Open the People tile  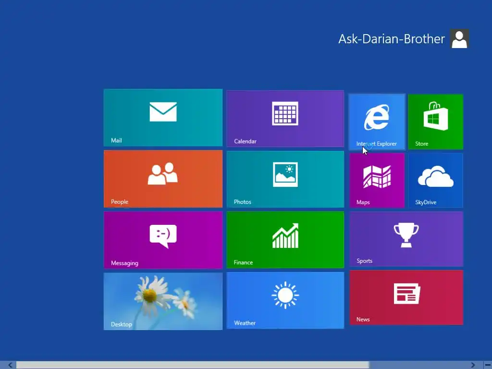(x=163, y=179)
